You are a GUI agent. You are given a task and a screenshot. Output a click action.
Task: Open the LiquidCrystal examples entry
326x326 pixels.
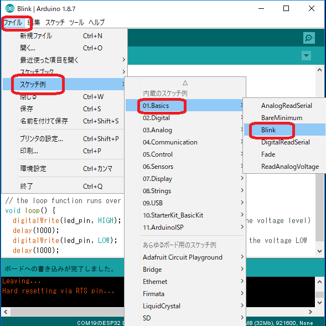(x=185, y=306)
